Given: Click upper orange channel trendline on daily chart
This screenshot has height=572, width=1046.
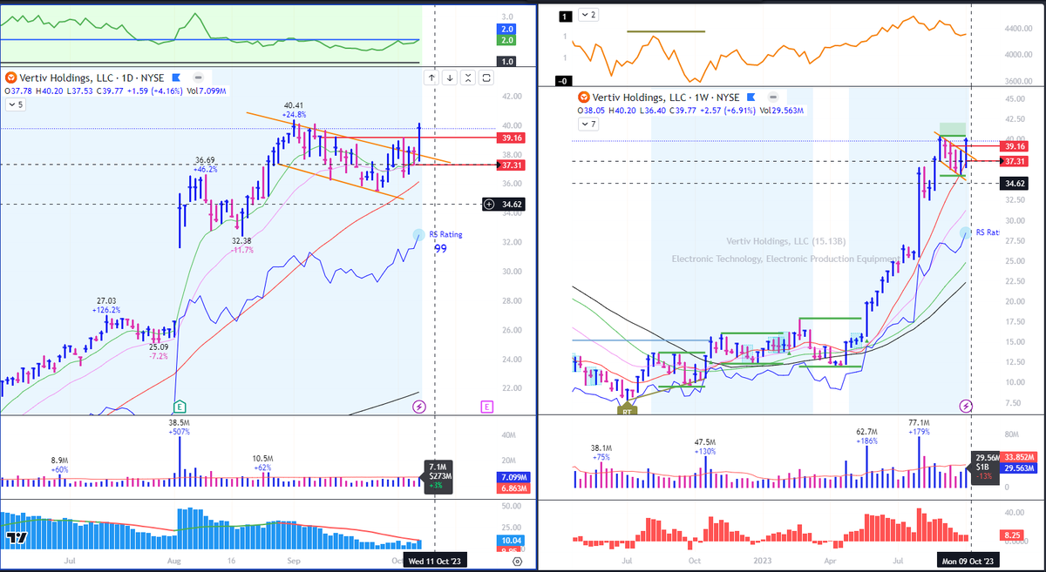Looking at the screenshot, I should coord(349,136).
